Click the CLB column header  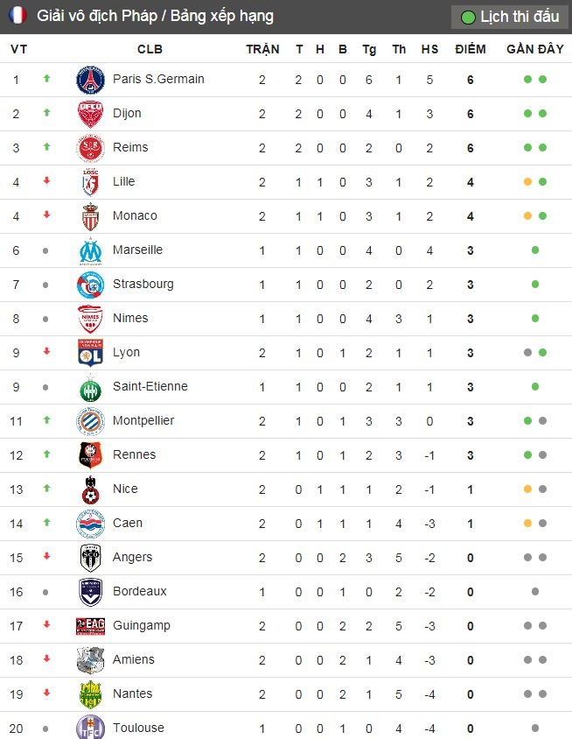tap(150, 49)
